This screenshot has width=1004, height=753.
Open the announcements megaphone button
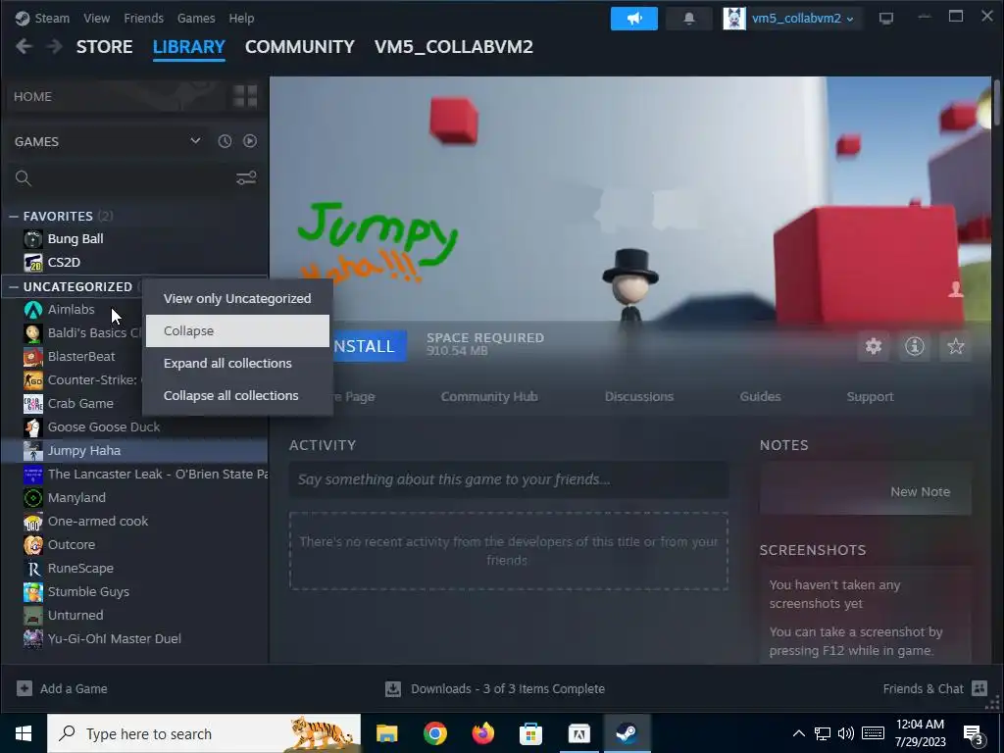[x=634, y=19]
